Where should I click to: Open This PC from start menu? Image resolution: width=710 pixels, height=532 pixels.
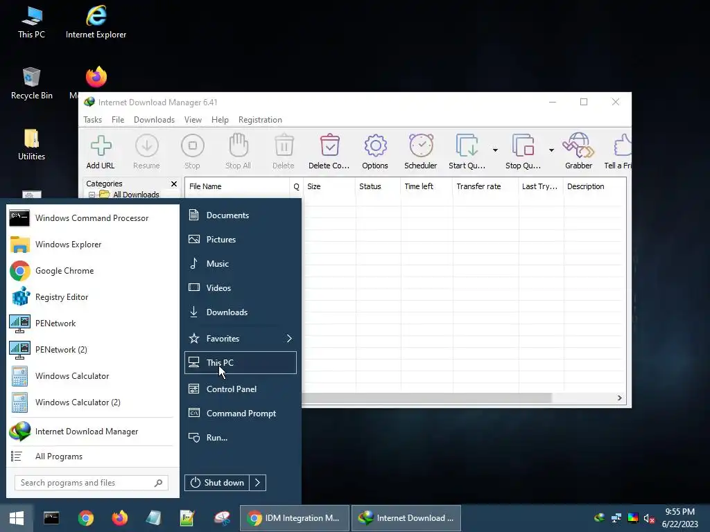coord(241,363)
